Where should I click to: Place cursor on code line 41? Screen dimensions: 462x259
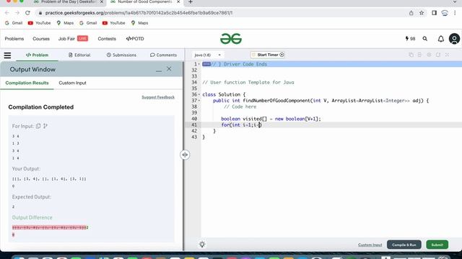click(331, 124)
